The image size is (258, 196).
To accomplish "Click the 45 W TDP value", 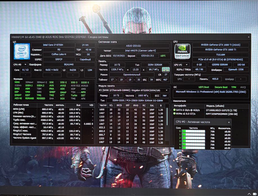I will (x=88, y=50).
